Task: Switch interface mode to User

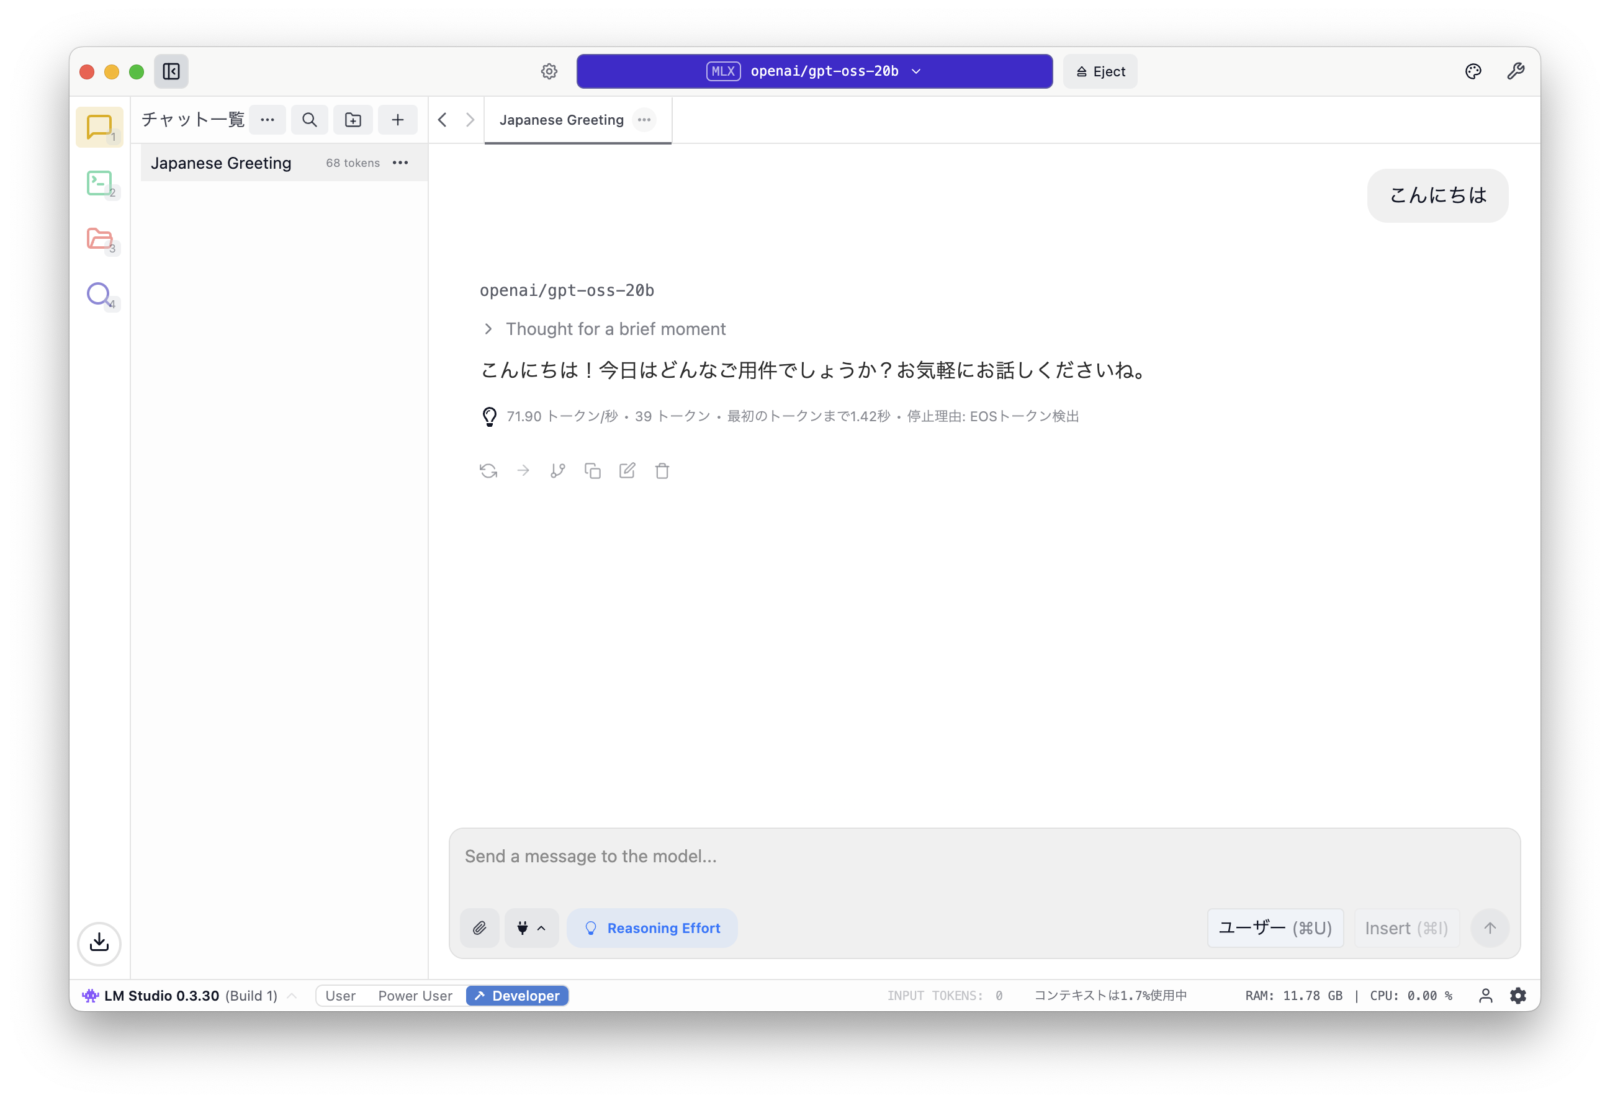Action: [340, 996]
